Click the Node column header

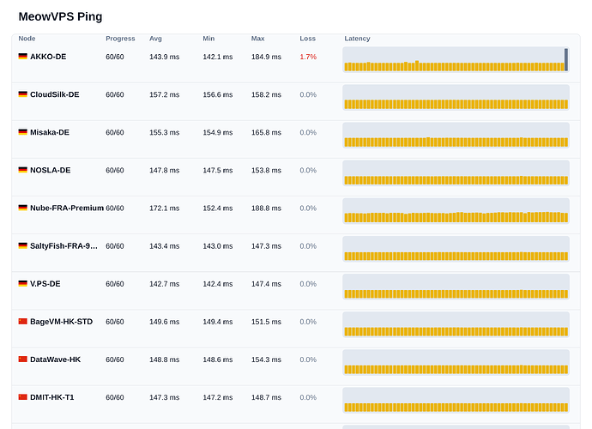(27, 39)
